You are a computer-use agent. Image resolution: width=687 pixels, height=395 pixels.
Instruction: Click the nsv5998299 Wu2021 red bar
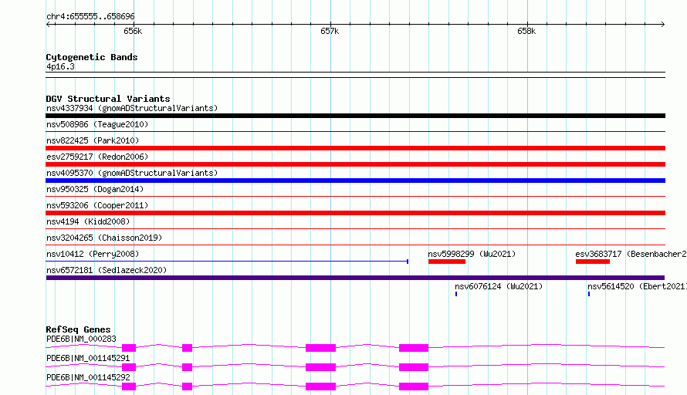pos(447,262)
